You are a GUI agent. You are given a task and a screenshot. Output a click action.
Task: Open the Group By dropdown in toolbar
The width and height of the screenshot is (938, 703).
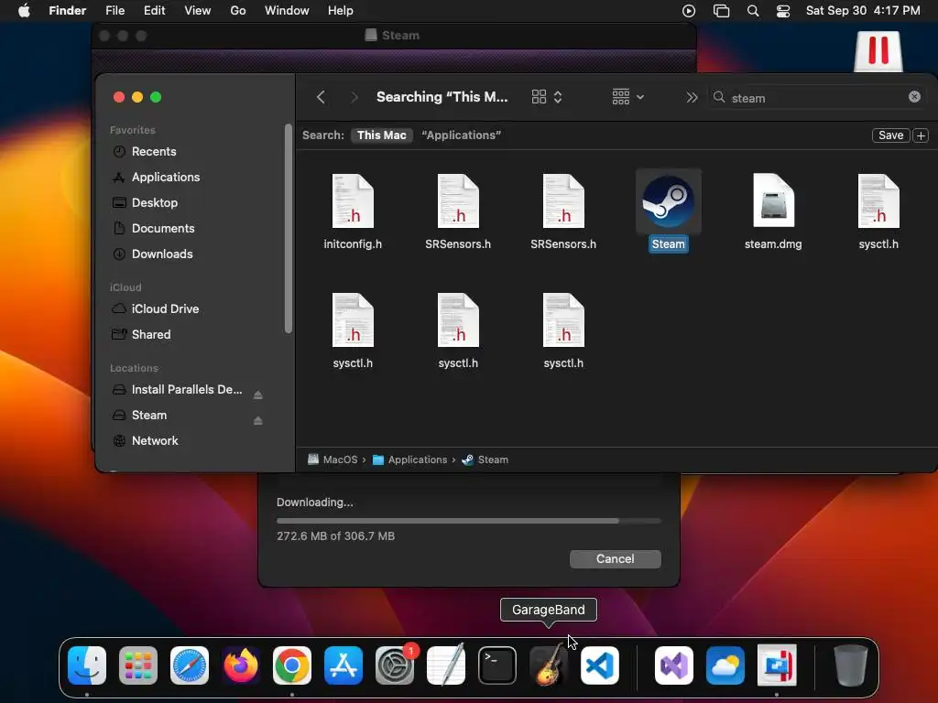click(x=627, y=97)
